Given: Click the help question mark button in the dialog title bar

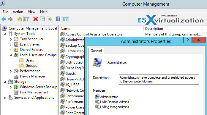Looking at the screenshot, I should point(187,40).
